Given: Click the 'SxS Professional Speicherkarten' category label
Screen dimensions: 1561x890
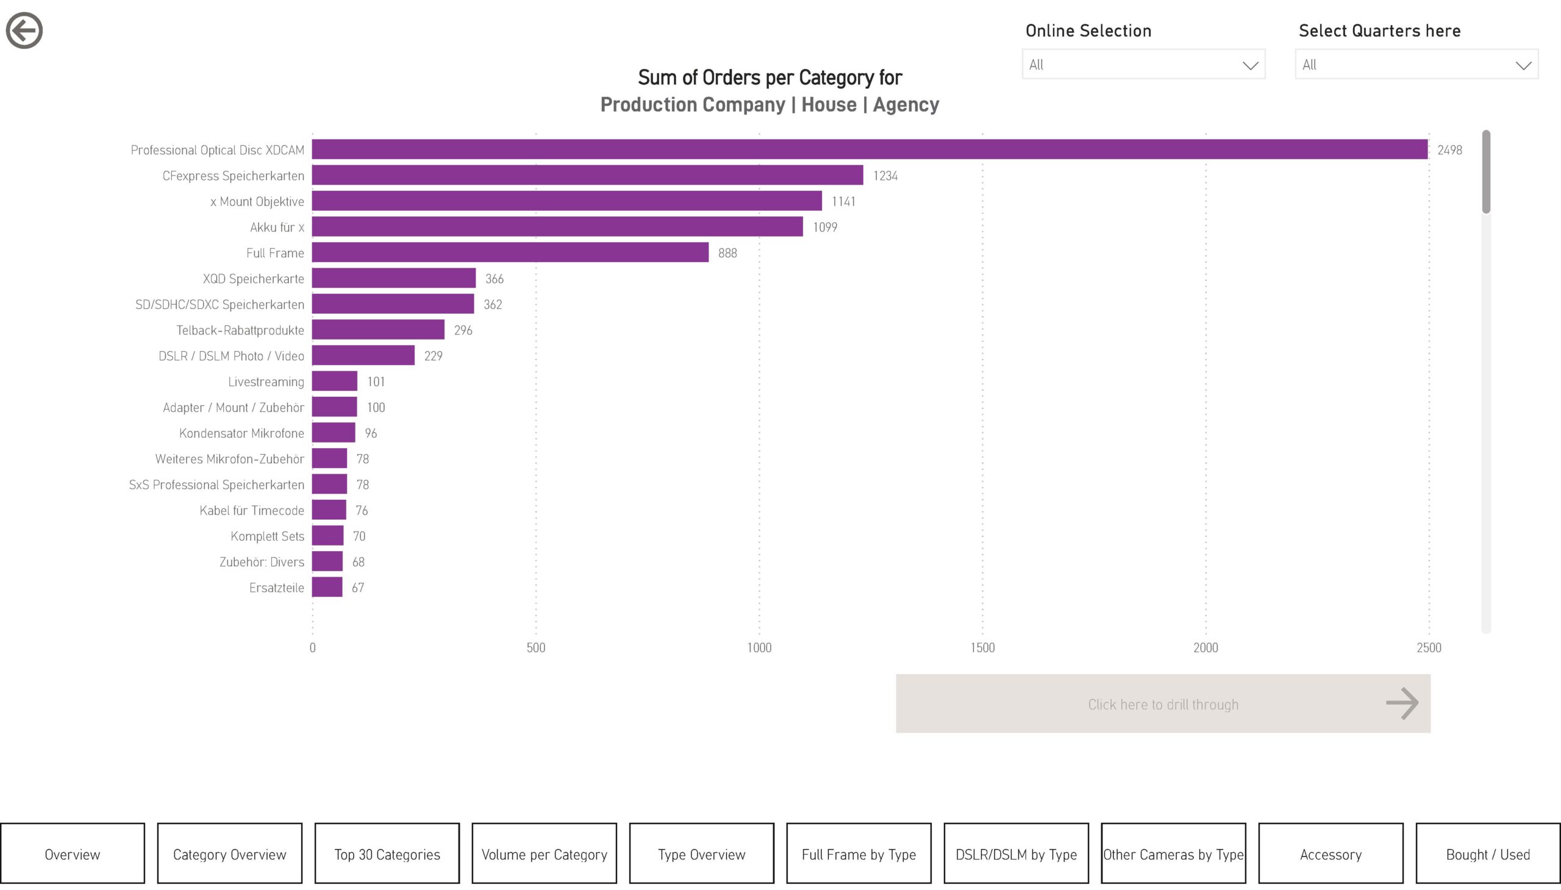Looking at the screenshot, I should (216, 484).
